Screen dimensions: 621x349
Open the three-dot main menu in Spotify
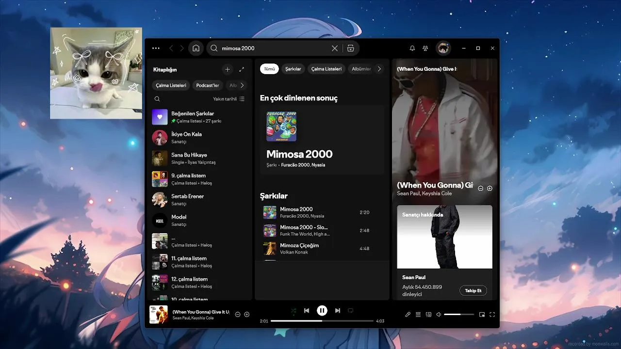(x=156, y=48)
